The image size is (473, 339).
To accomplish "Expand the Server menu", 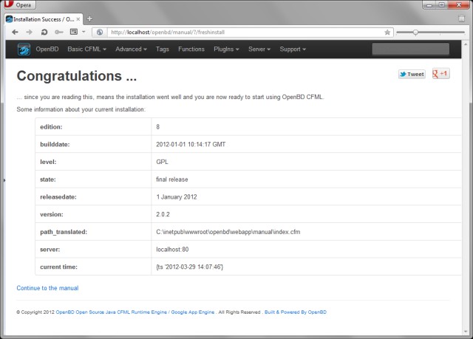I will [259, 49].
